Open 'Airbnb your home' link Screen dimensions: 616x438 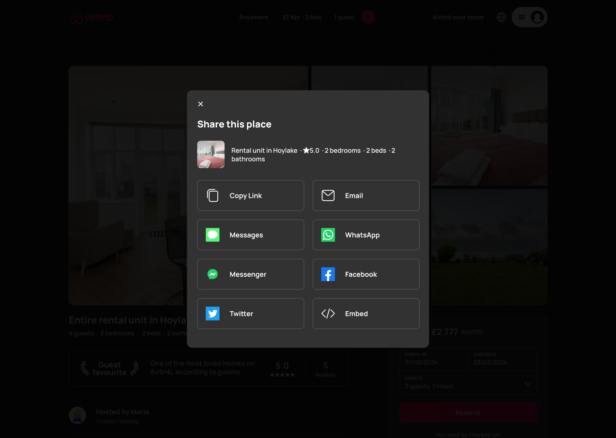(x=458, y=17)
